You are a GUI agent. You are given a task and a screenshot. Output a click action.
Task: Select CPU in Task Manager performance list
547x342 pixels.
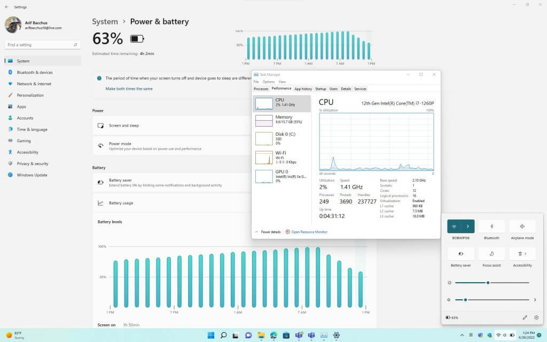pyautogui.click(x=282, y=104)
